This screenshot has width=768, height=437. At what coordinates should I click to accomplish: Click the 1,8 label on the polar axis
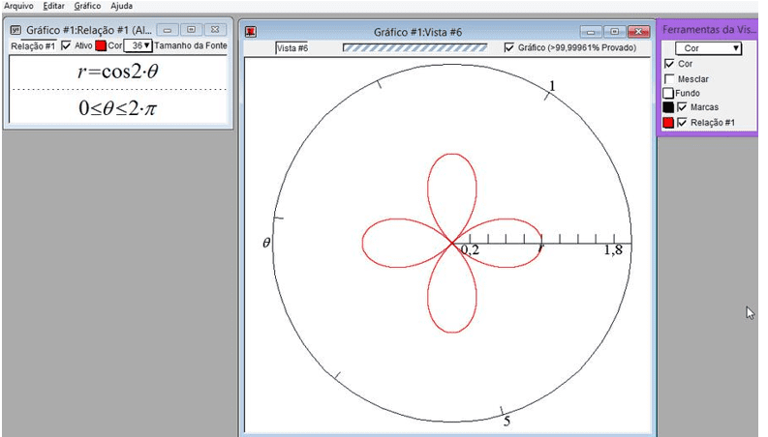coord(613,250)
